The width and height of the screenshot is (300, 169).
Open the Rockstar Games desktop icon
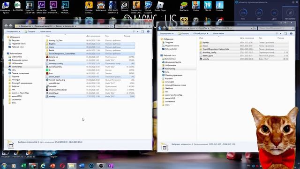coord(89,8)
